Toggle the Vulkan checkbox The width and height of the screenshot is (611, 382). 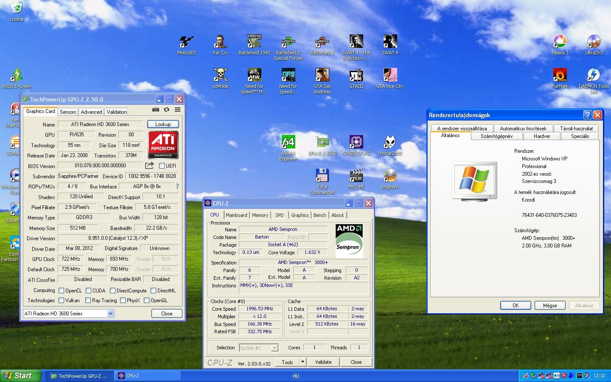62,301
